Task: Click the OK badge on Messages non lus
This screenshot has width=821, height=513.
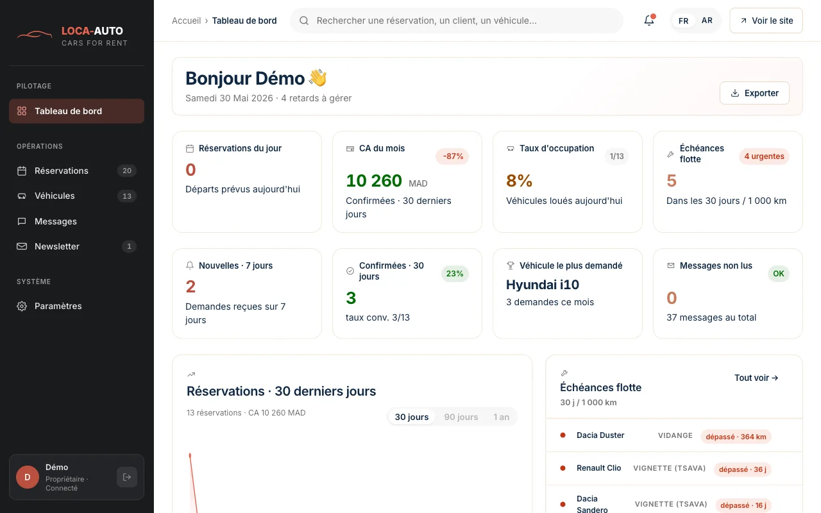Action: pos(779,274)
